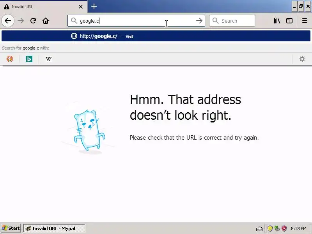
Task: Click the yellow shield tray icon
Action: 270,229
